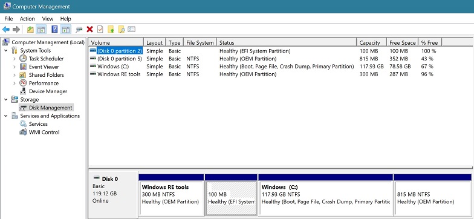Sort by the File System column header
This screenshot has height=219, width=474.
pyautogui.click(x=200, y=42)
